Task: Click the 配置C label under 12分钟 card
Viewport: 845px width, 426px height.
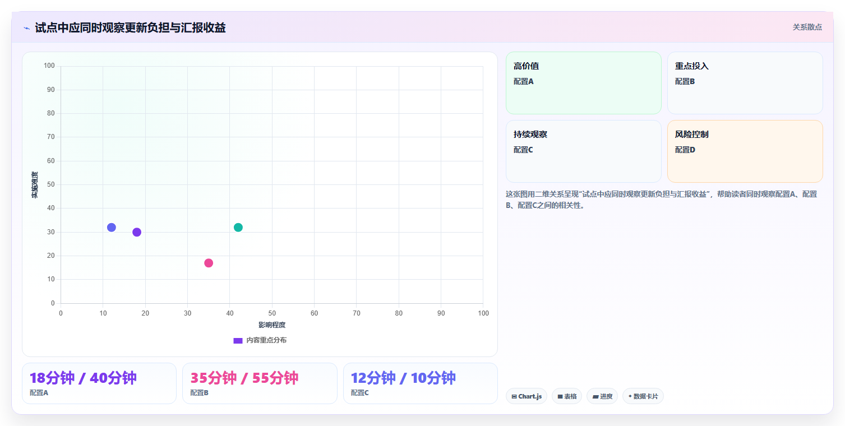Action: pos(360,393)
